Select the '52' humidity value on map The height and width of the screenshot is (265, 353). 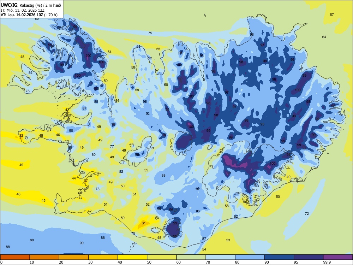coord(148,204)
